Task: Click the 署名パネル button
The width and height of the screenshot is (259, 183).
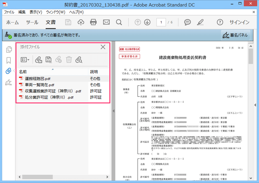Action: coord(235,35)
